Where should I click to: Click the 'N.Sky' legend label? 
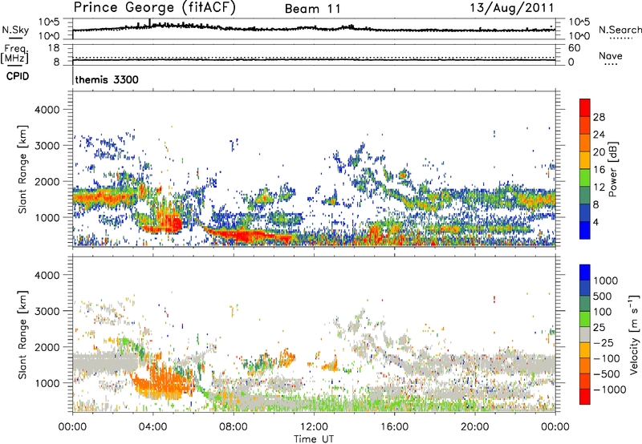15,30
